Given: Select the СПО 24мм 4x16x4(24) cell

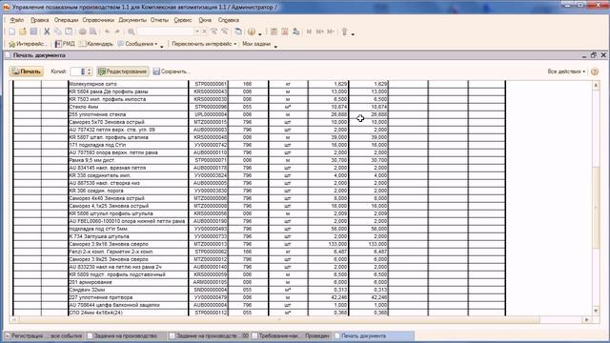Looking at the screenshot, I should (x=128, y=313).
